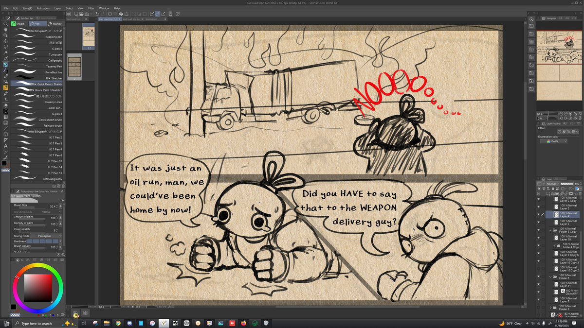The height and width of the screenshot is (328, 584).
Task: Click the Fill bucket icon in command bar
Action: click(121, 14)
